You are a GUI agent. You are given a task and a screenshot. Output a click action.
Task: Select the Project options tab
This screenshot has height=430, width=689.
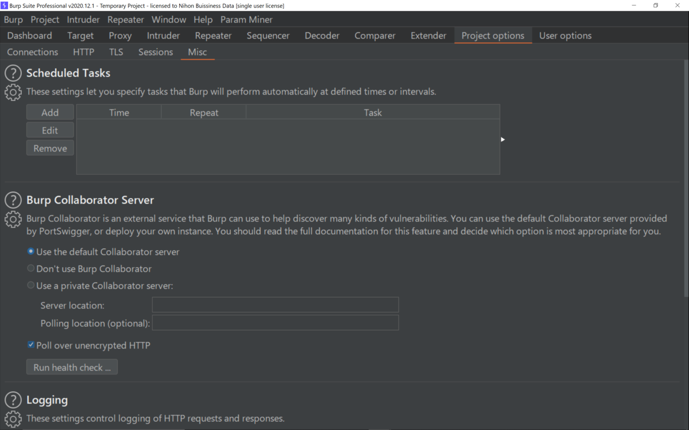coord(493,36)
